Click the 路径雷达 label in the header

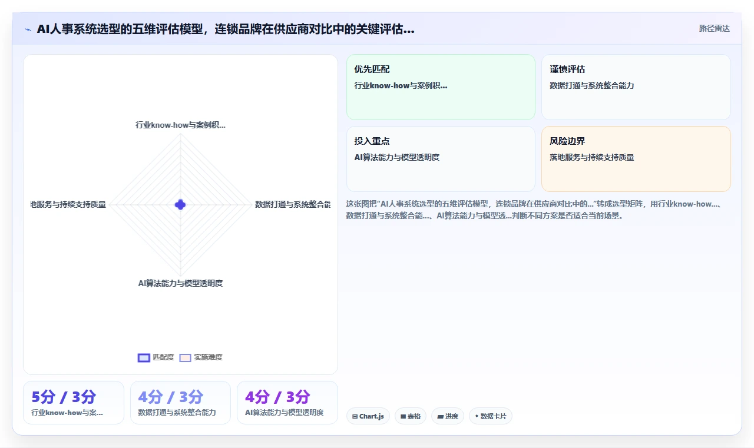(714, 28)
